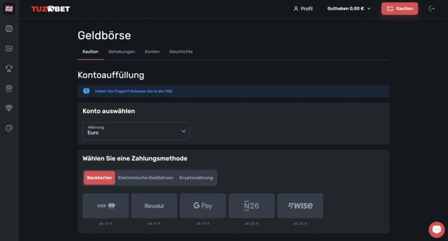Screen dimensions: 448x241
Task: Open the diamond icon in sidebar
Action: click(x=9, y=108)
